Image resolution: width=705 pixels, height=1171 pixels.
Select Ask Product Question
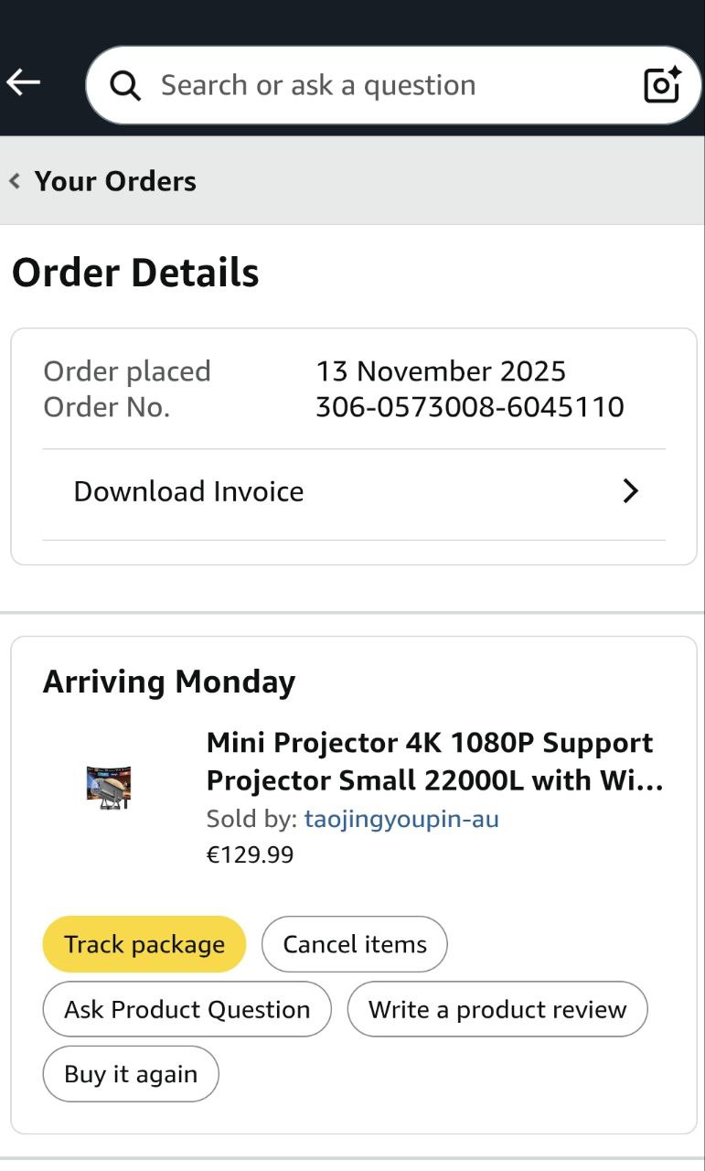pyautogui.click(x=187, y=1009)
